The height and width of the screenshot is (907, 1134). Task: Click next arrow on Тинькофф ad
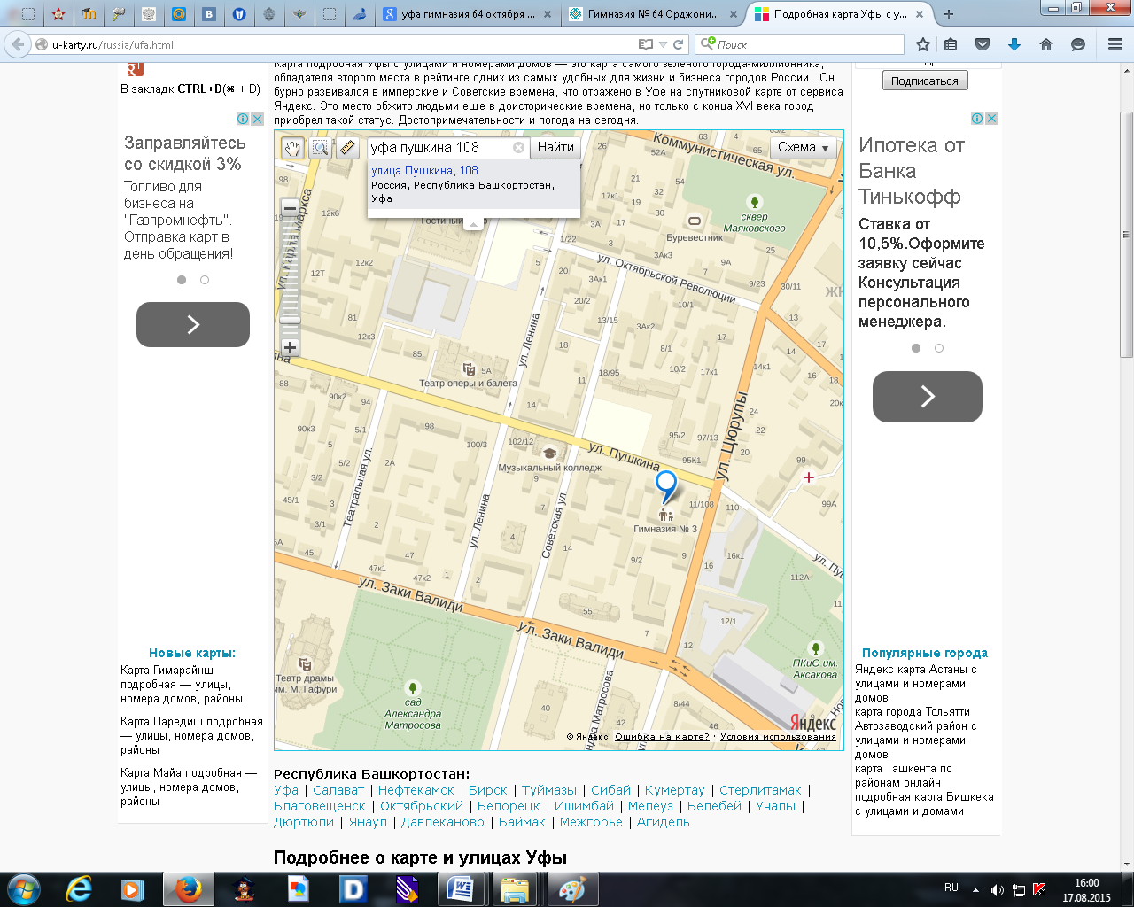tap(928, 396)
